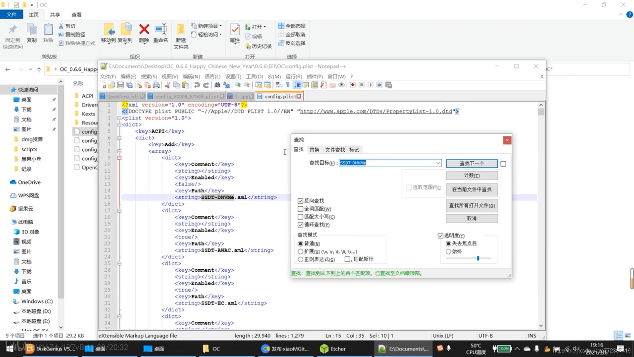The width and height of the screenshot is (634, 357).
Task: Switch to OpenCore.efi document tab
Action: tap(122, 96)
